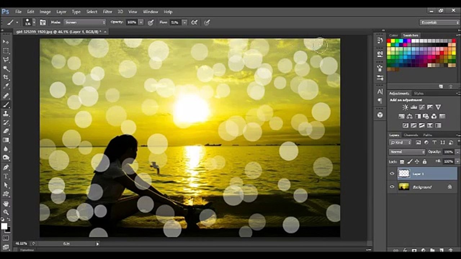Open the Flow slider dropdown

click(x=184, y=22)
